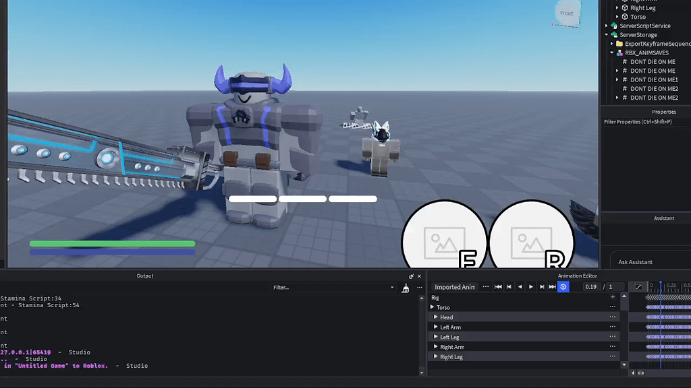Play the animation in reverse
This screenshot has height=388, width=691.
tap(520, 287)
